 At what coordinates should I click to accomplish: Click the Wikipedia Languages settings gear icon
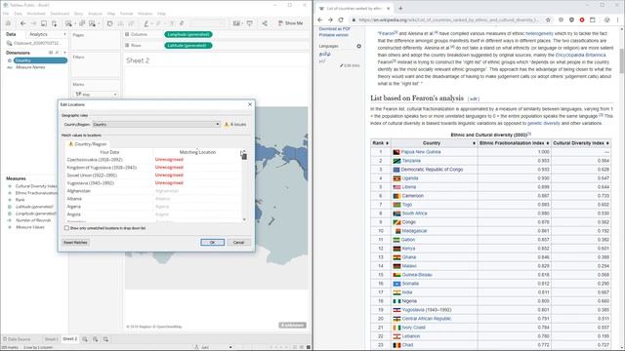[x=358, y=46]
